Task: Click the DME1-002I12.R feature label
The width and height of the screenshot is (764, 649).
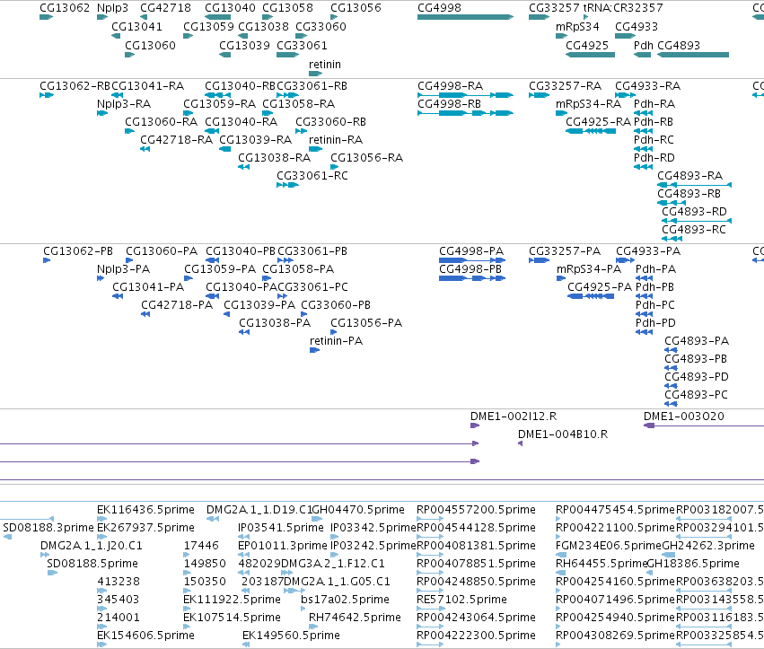Action: [514, 417]
